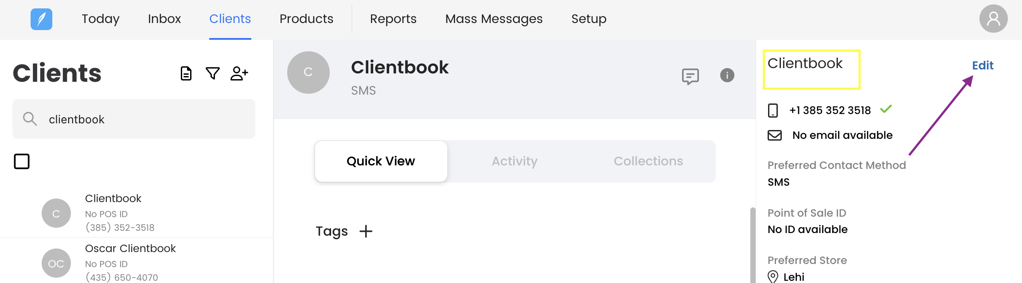Switch to the Collections tab
The height and width of the screenshot is (283, 1022).
click(648, 161)
